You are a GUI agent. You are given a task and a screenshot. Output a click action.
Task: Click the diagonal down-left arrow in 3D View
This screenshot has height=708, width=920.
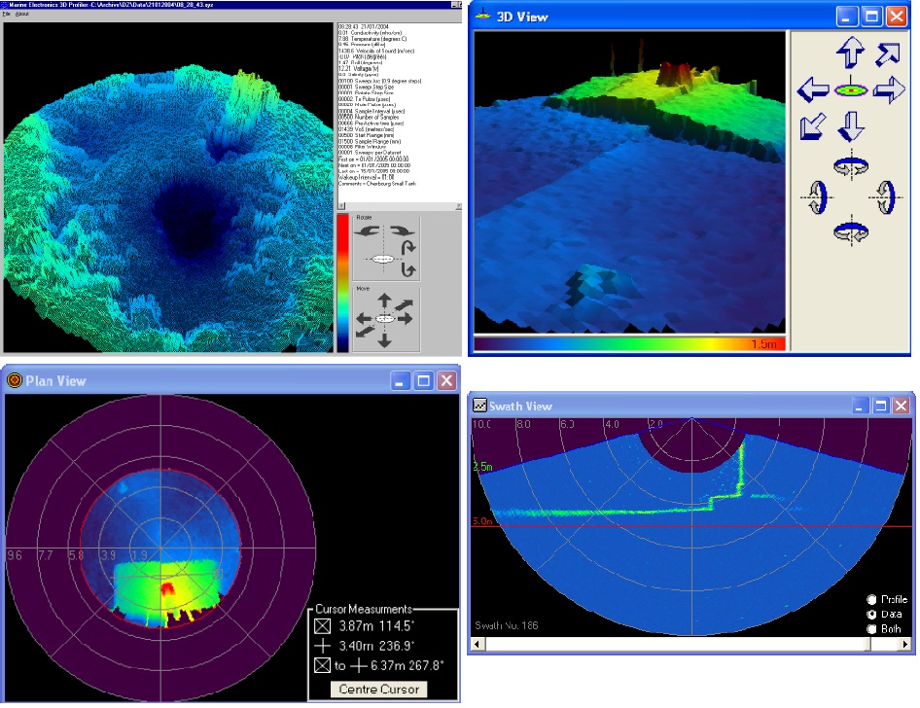[813, 126]
